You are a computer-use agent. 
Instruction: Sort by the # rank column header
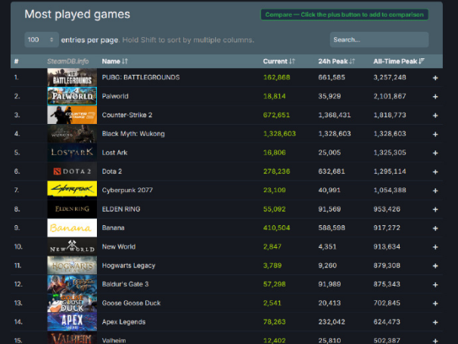(17, 61)
